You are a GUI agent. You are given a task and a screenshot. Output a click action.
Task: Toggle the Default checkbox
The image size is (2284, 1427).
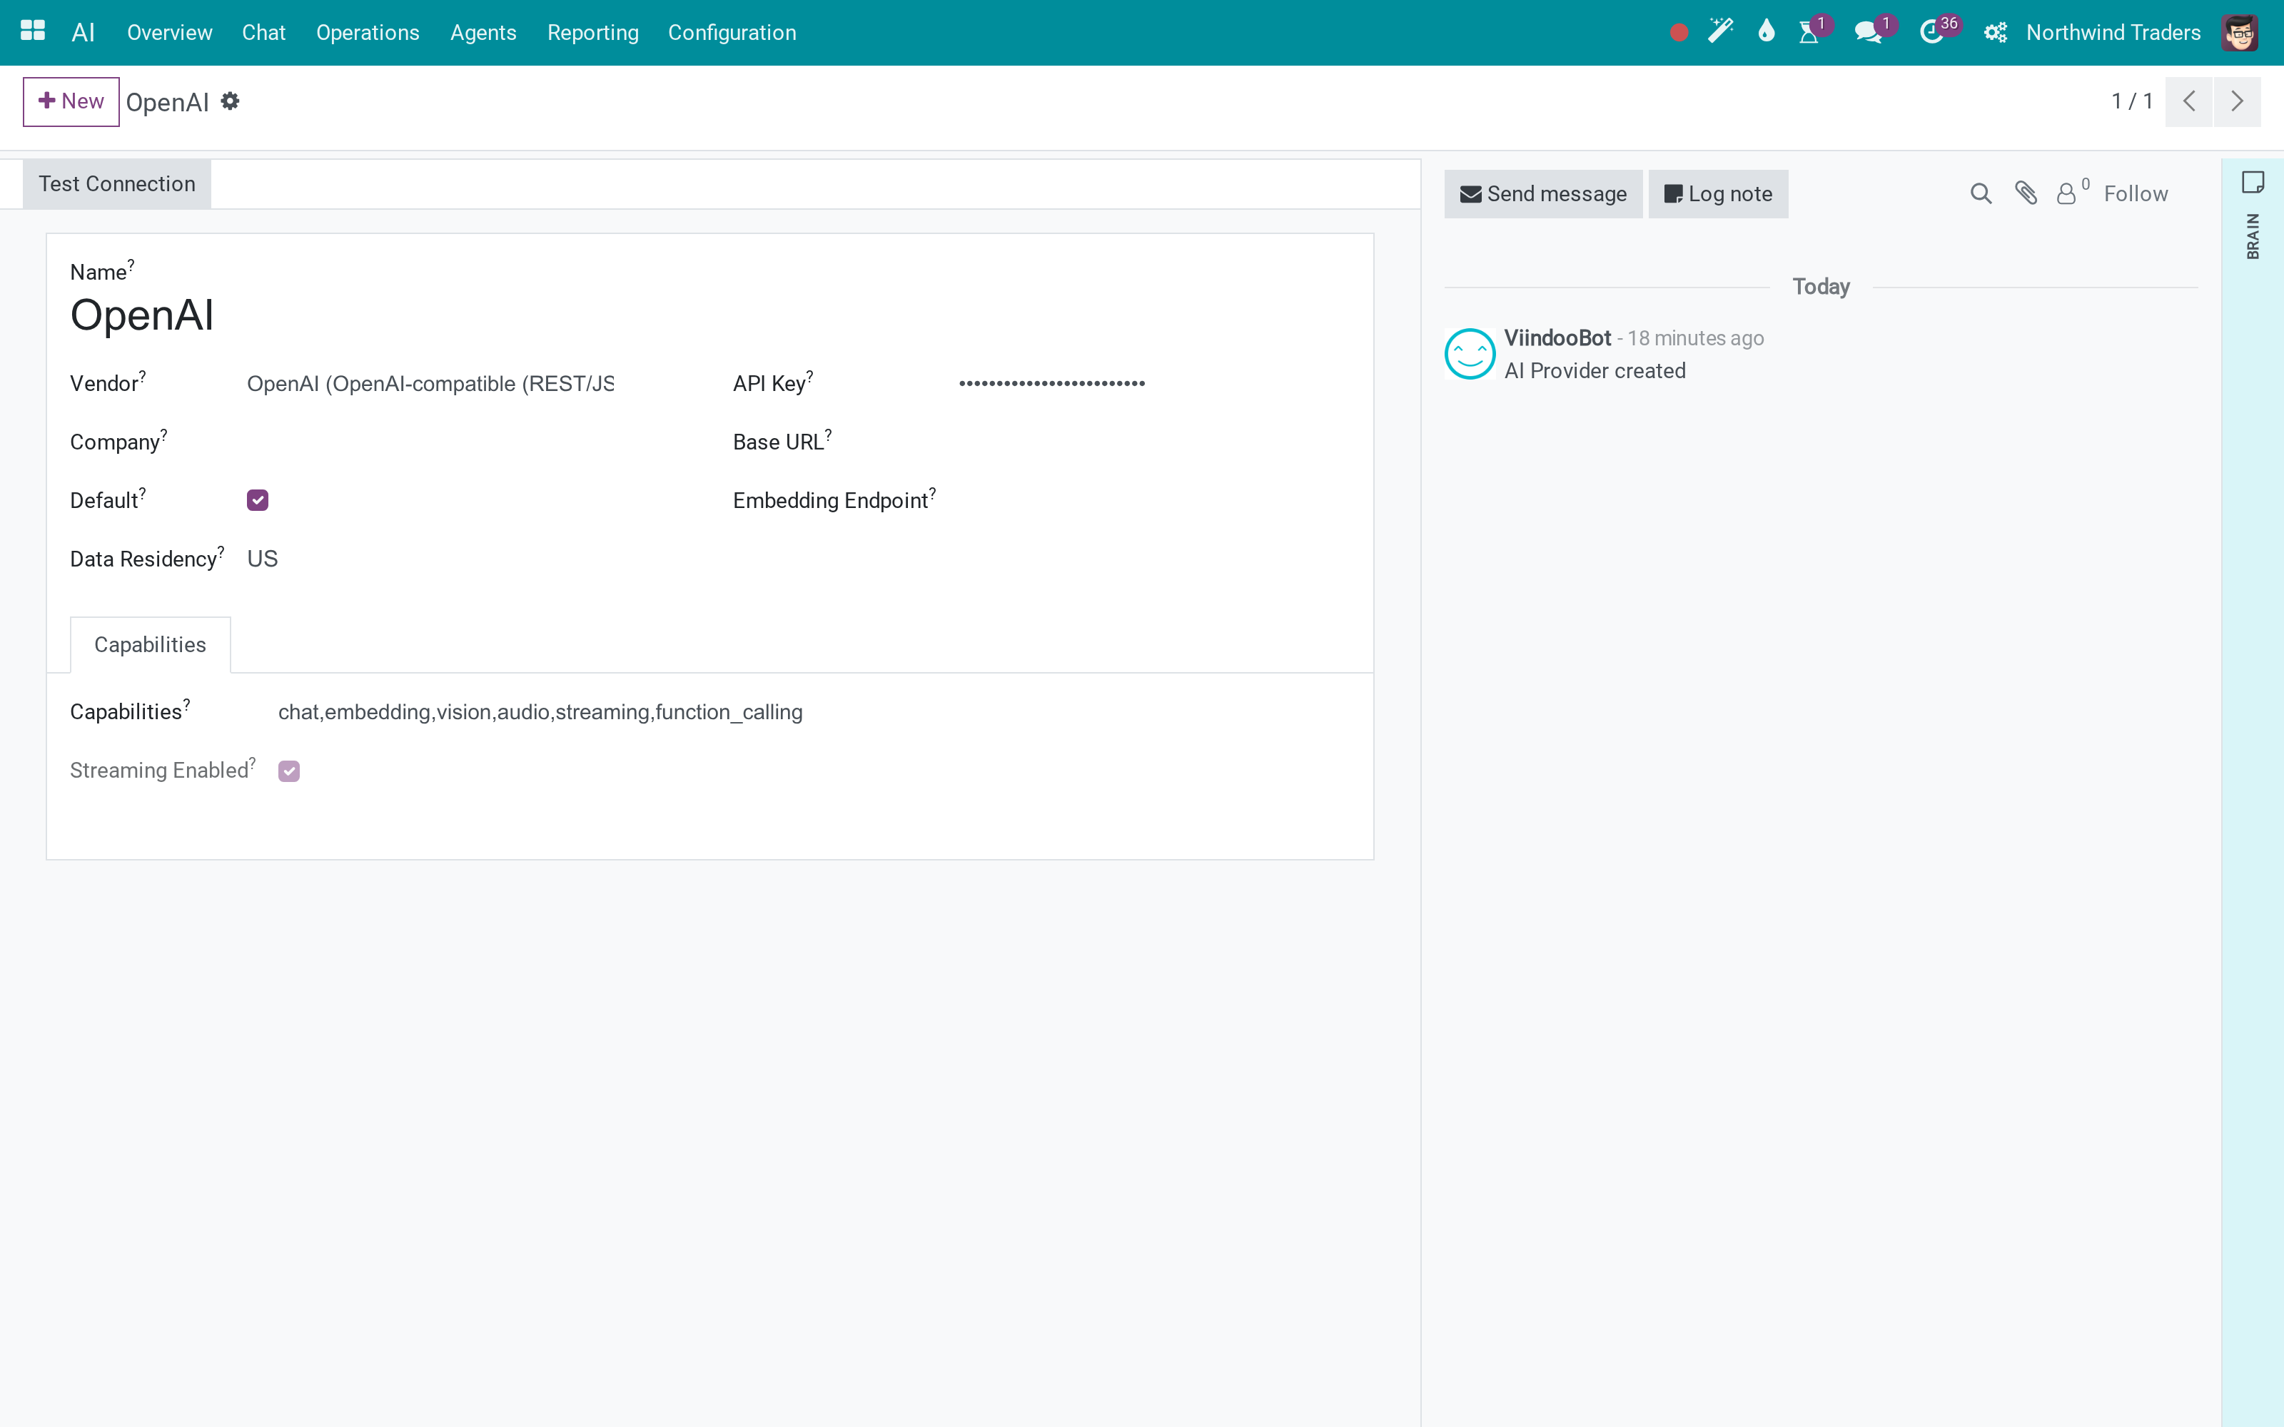258,500
